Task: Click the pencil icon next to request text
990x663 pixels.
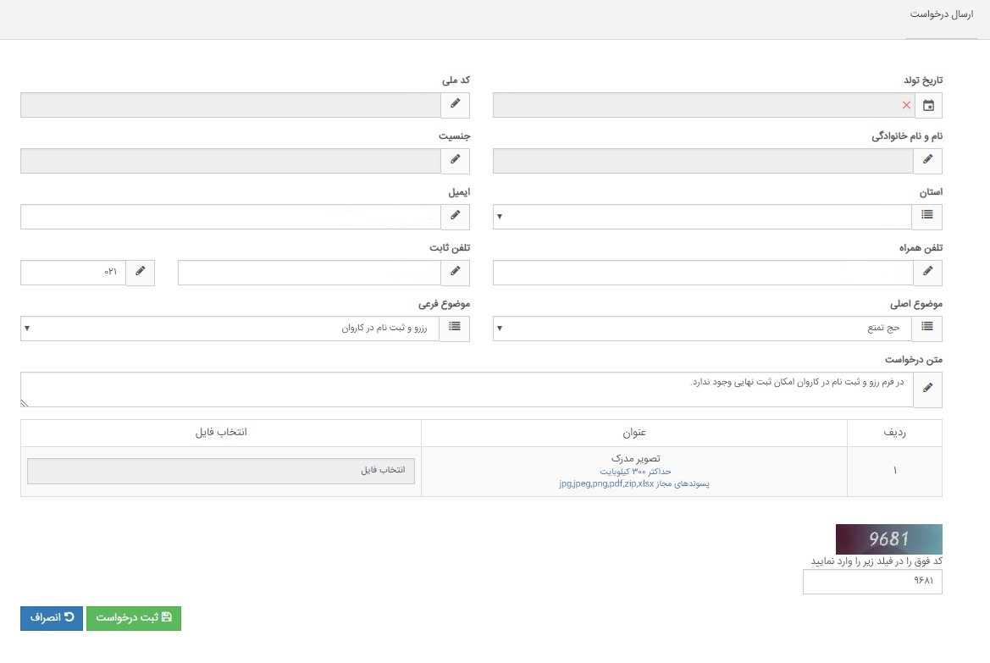Action: tap(928, 389)
